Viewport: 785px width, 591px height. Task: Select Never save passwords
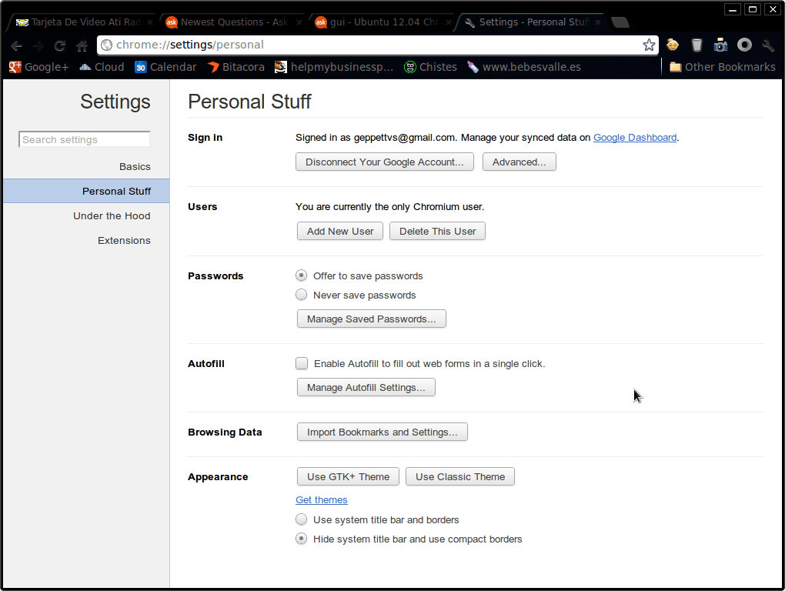(301, 295)
